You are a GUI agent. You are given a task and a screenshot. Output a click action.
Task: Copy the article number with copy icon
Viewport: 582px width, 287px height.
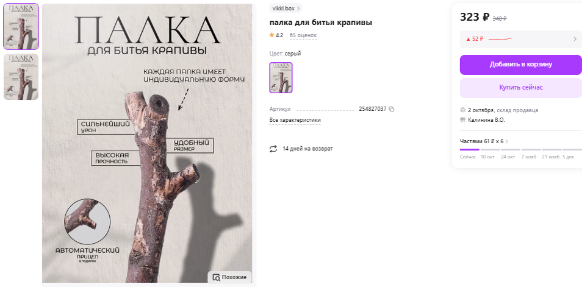(392, 110)
